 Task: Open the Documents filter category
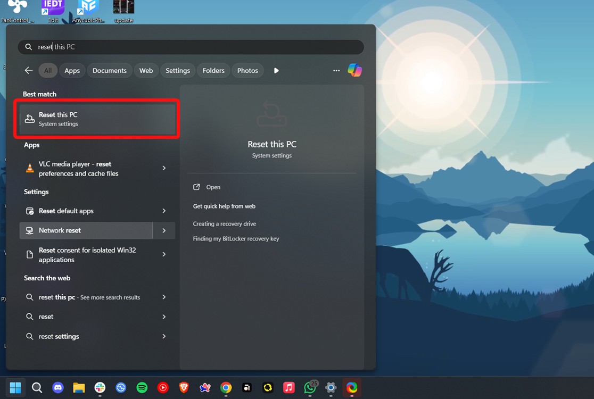point(109,70)
